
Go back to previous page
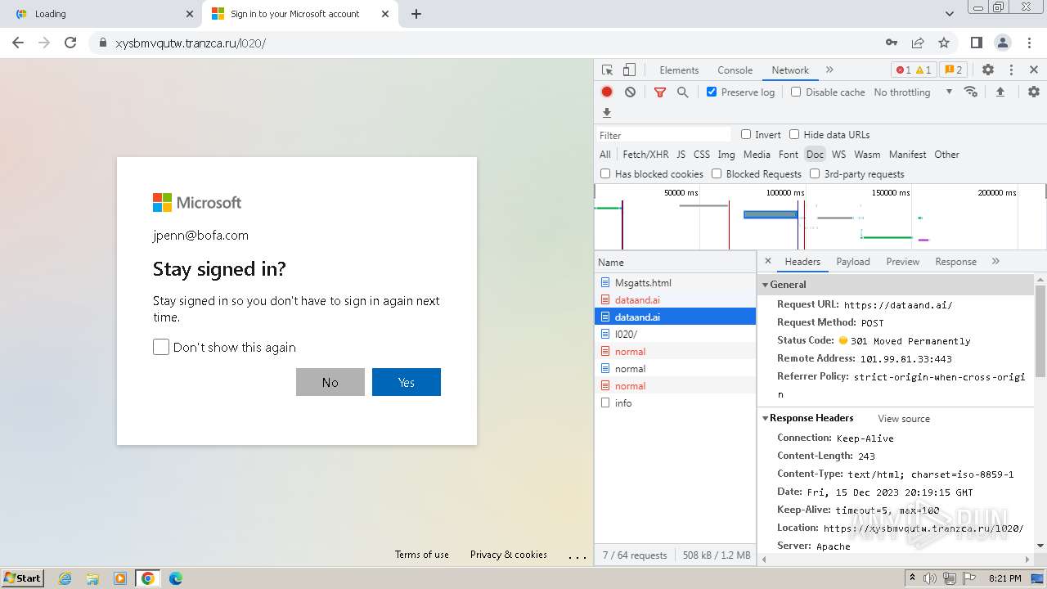[18, 43]
